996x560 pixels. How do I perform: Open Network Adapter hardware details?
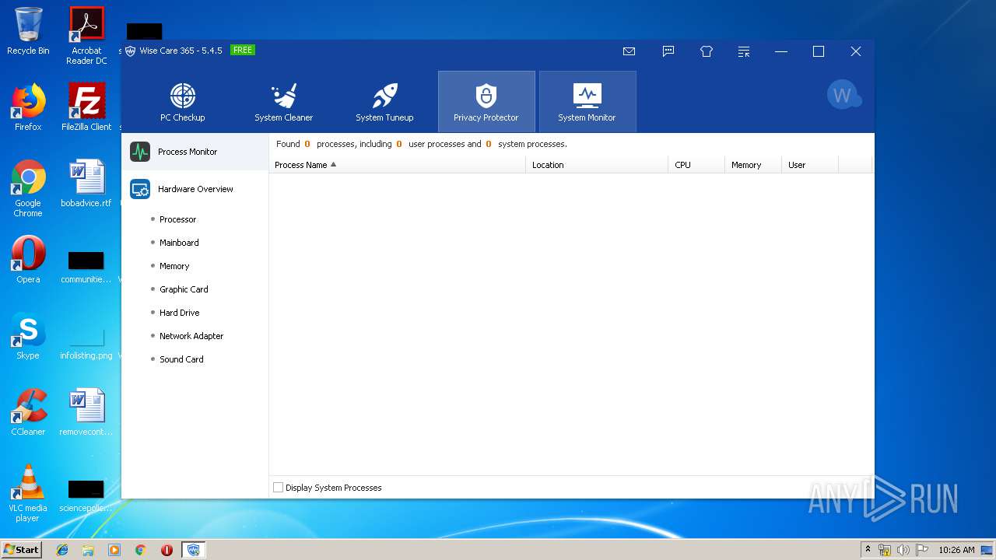(x=191, y=336)
